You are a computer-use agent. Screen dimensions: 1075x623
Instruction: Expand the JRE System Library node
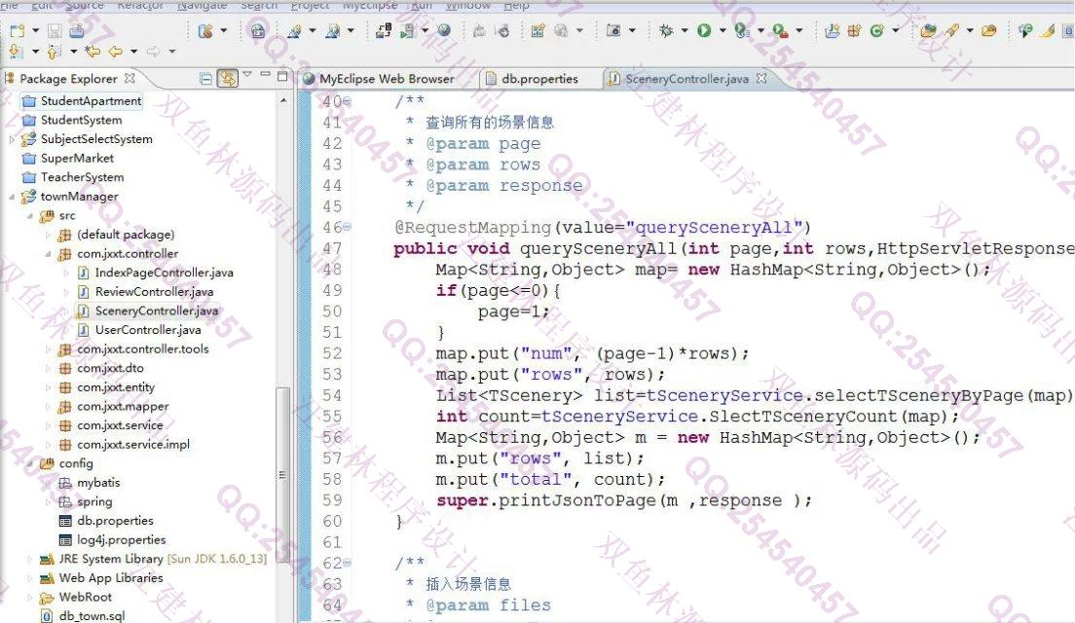pyautogui.click(x=29, y=560)
